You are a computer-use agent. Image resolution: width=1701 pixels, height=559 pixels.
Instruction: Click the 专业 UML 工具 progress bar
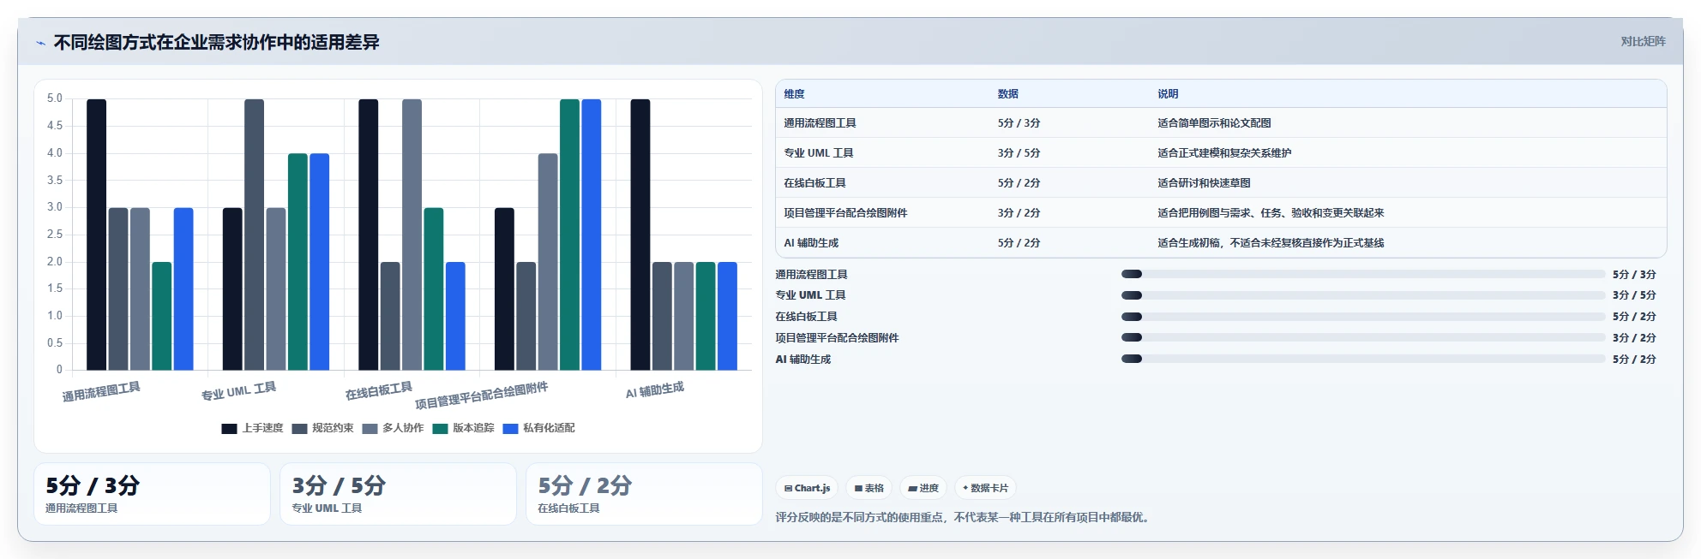(x=1363, y=295)
